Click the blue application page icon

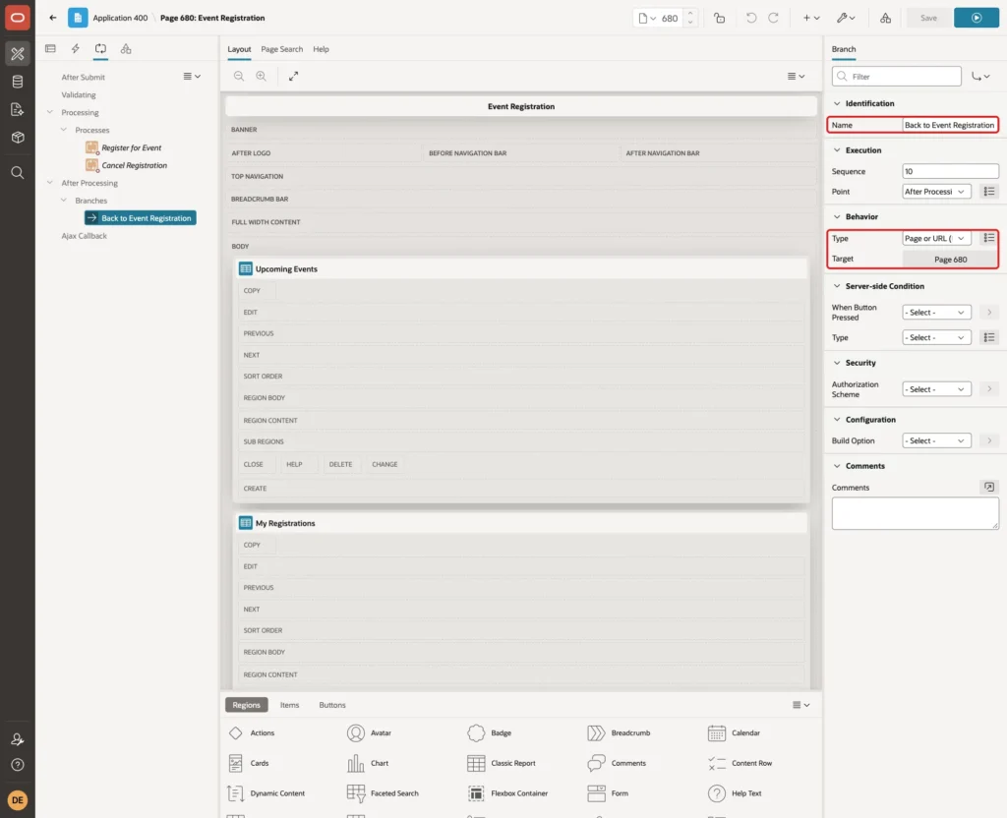(78, 18)
